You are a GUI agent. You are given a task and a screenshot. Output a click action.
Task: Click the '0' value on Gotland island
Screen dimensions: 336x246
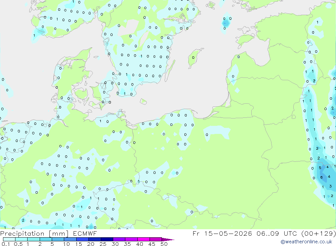point(193,58)
